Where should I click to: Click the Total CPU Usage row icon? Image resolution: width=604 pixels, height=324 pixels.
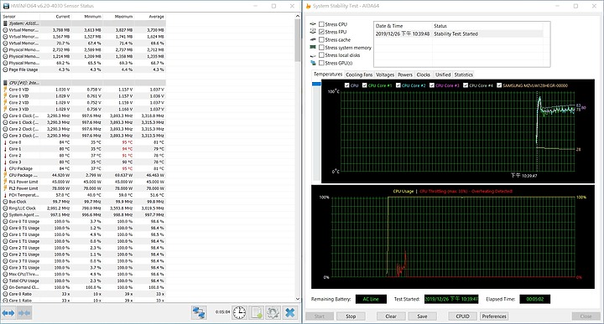[5, 281]
